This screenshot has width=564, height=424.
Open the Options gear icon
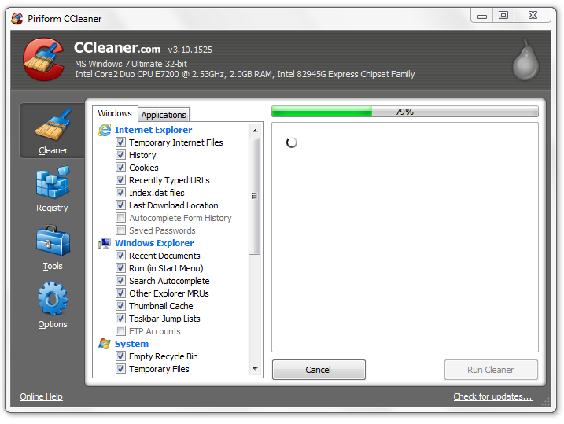(53, 298)
